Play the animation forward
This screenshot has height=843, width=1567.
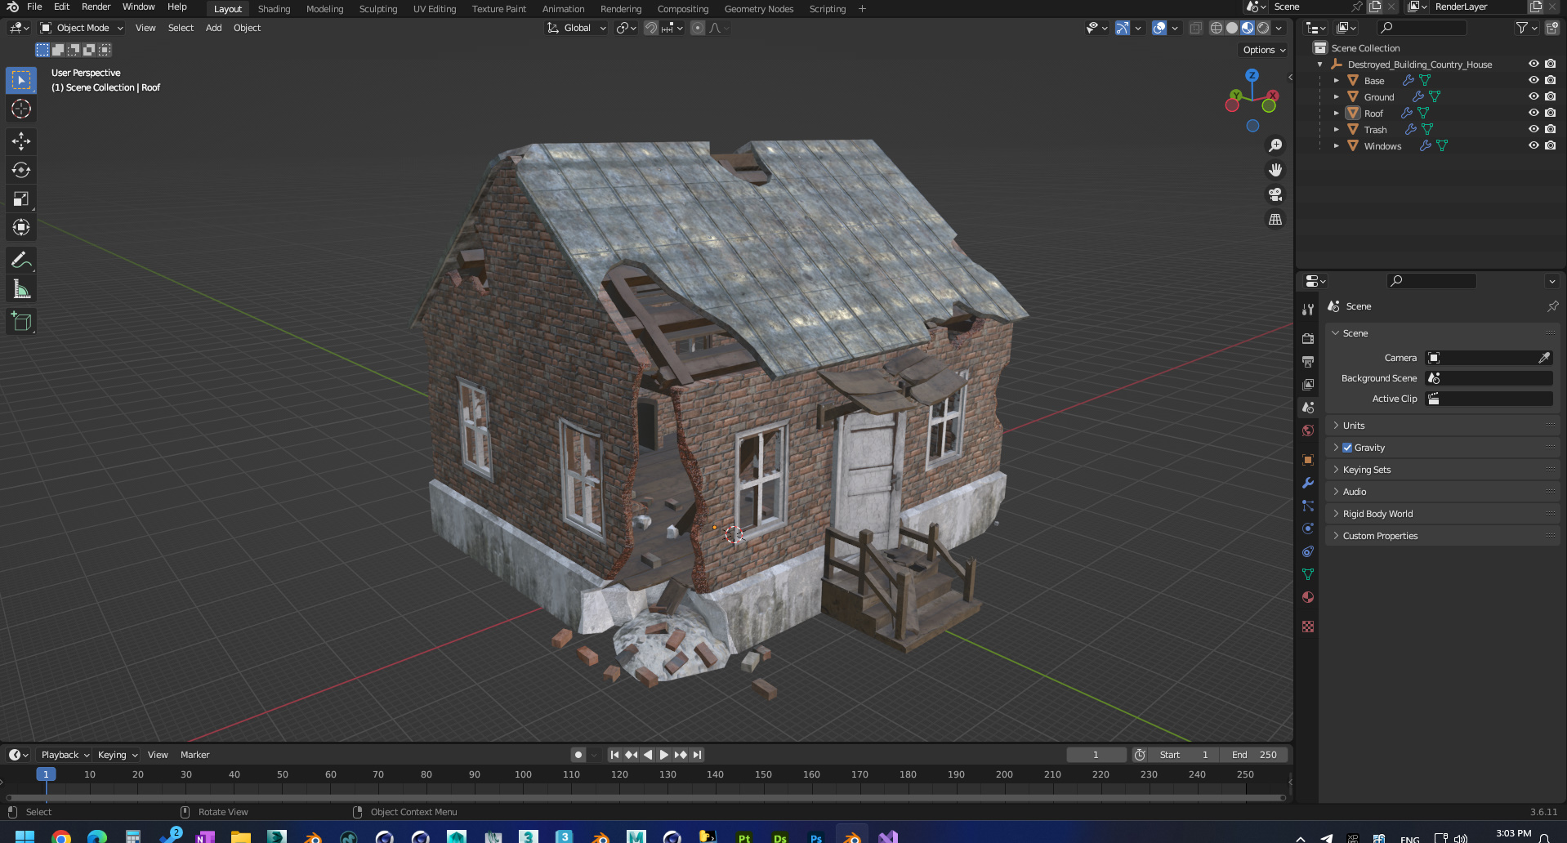[663, 755]
